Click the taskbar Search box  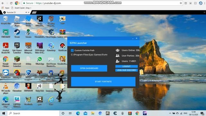33,113
